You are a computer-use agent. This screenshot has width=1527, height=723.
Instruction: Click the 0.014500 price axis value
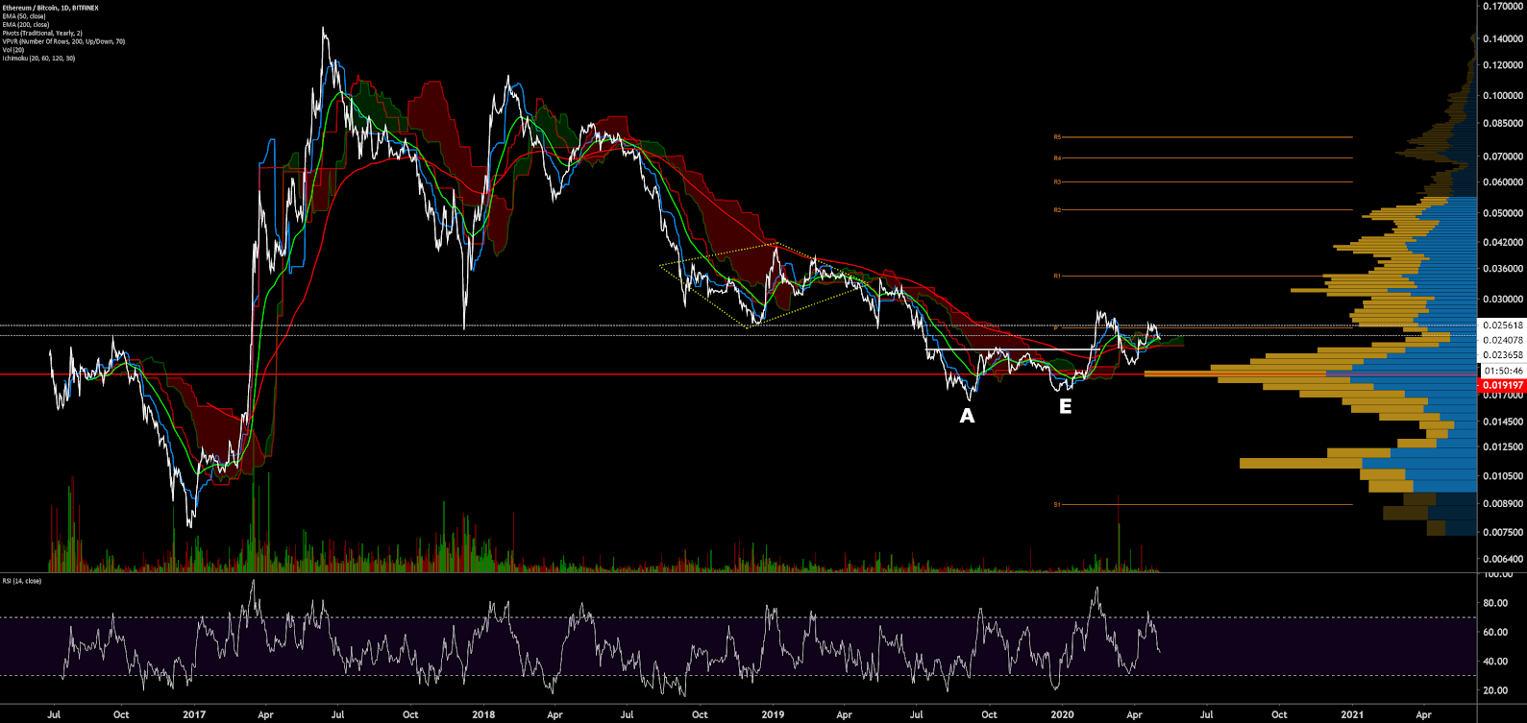1503,422
